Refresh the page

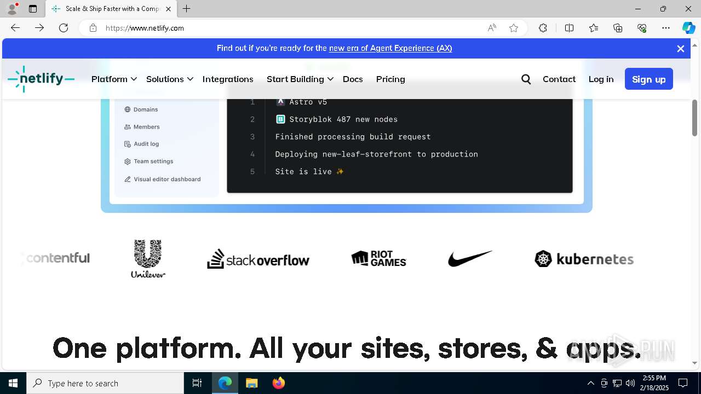point(64,28)
